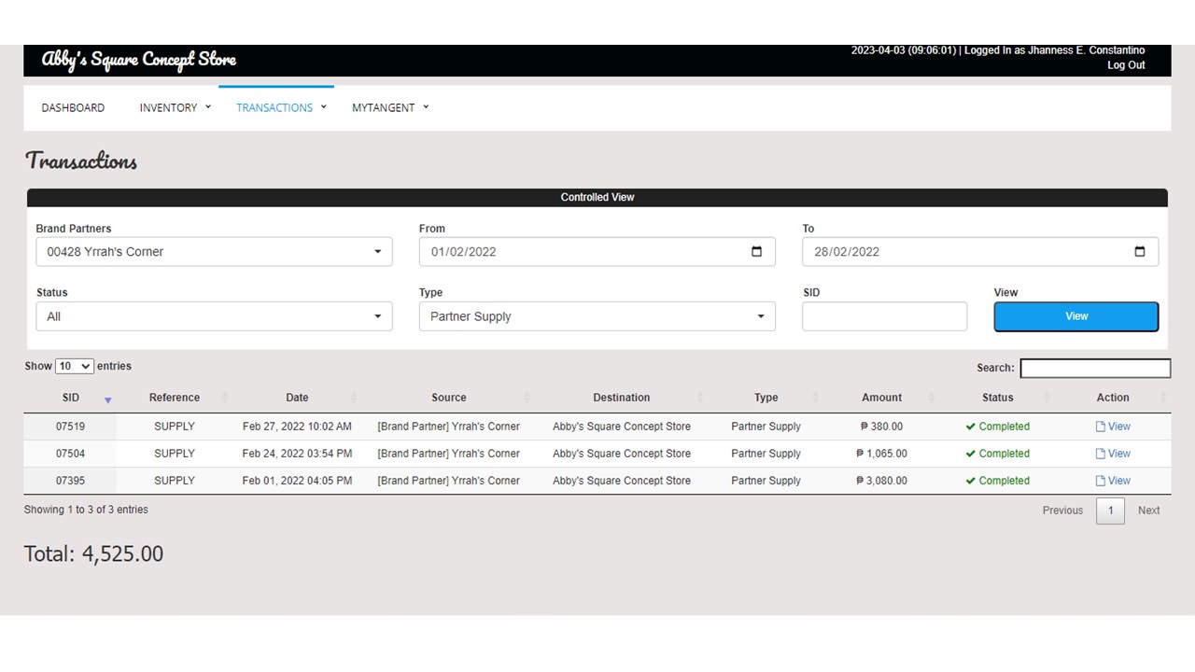Log Out of the account

pyautogui.click(x=1126, y=65)
